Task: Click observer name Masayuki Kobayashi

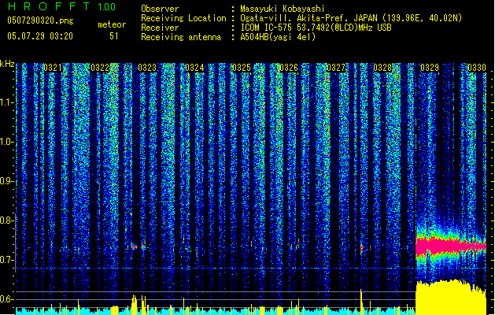Action: coord(283,9)
